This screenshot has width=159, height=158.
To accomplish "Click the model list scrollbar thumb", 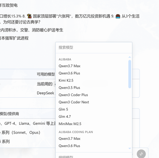I will (x=130, y=74).
